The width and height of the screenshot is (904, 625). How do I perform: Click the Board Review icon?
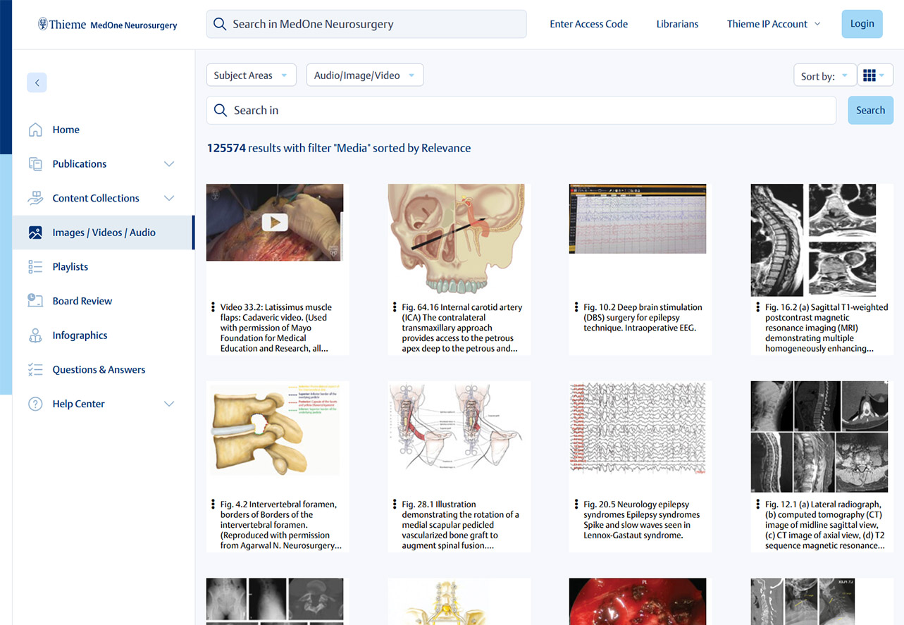[x=35, y=301]
